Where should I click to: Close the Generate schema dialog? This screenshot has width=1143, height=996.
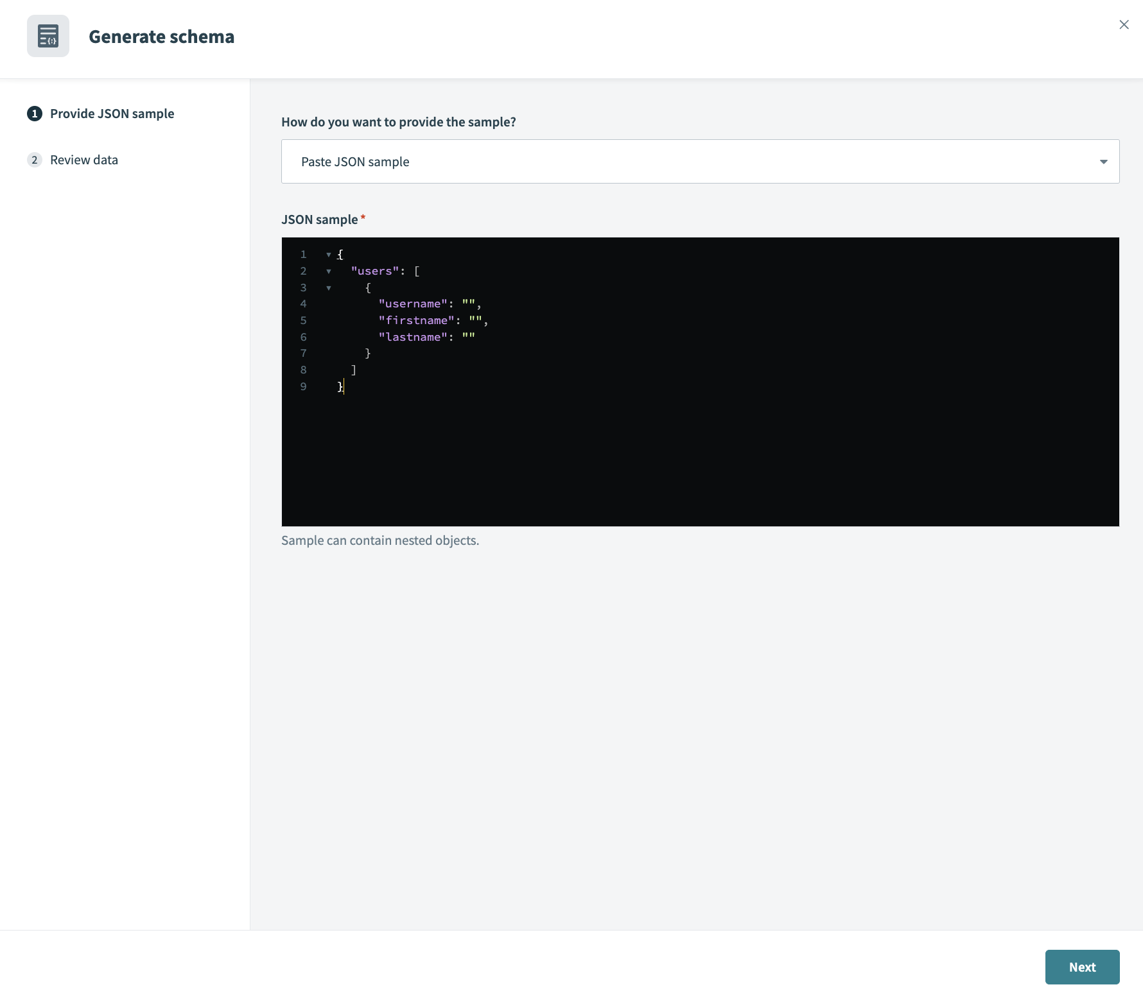1124,24
